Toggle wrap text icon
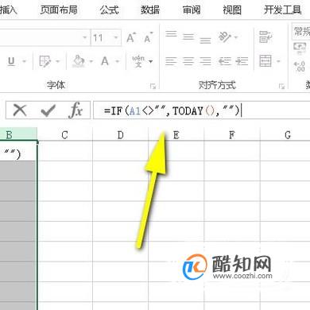Image resolution: width=310 pixels, height=310 pixels. click(265, 37)
